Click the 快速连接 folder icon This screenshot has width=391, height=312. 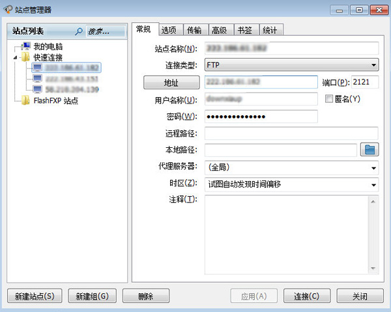[26, 57]
